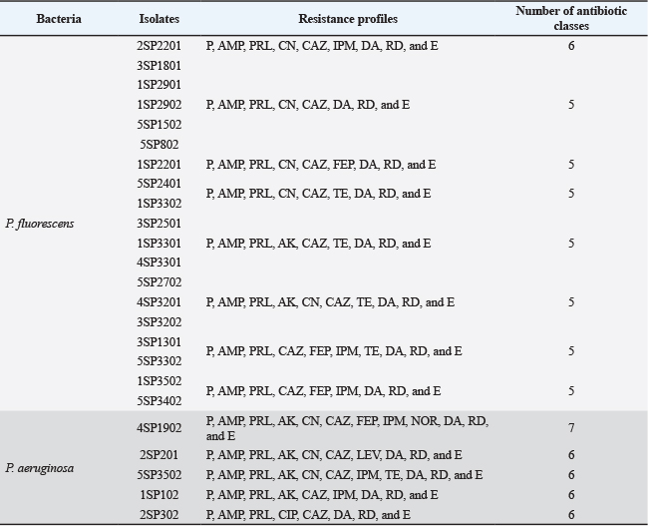Screen dimensions: 648x526
Task: Click isolate 2SP201 in the table
Action: 158,455
